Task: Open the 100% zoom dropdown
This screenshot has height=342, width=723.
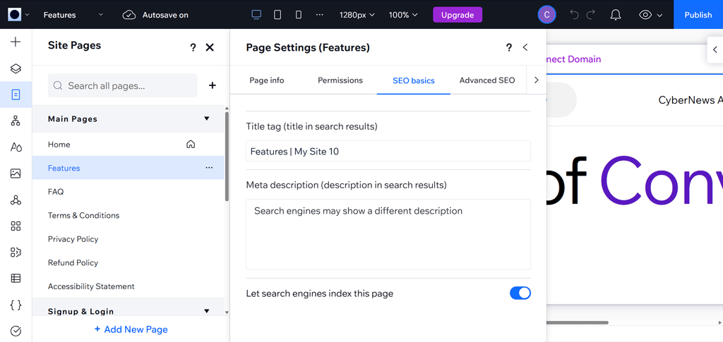Action: [403, 15]
